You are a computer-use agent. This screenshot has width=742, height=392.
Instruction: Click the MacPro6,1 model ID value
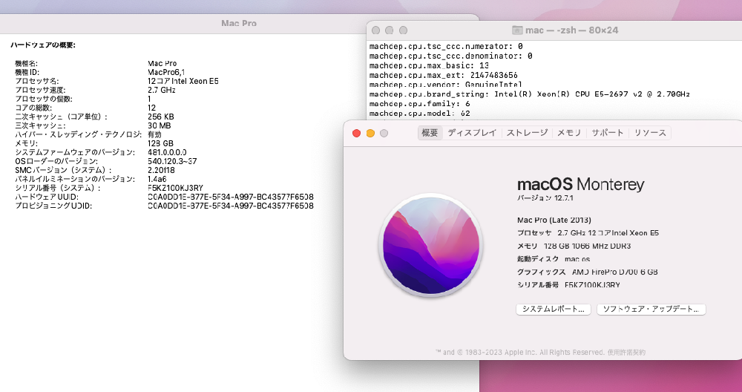(x=166, y=73)
